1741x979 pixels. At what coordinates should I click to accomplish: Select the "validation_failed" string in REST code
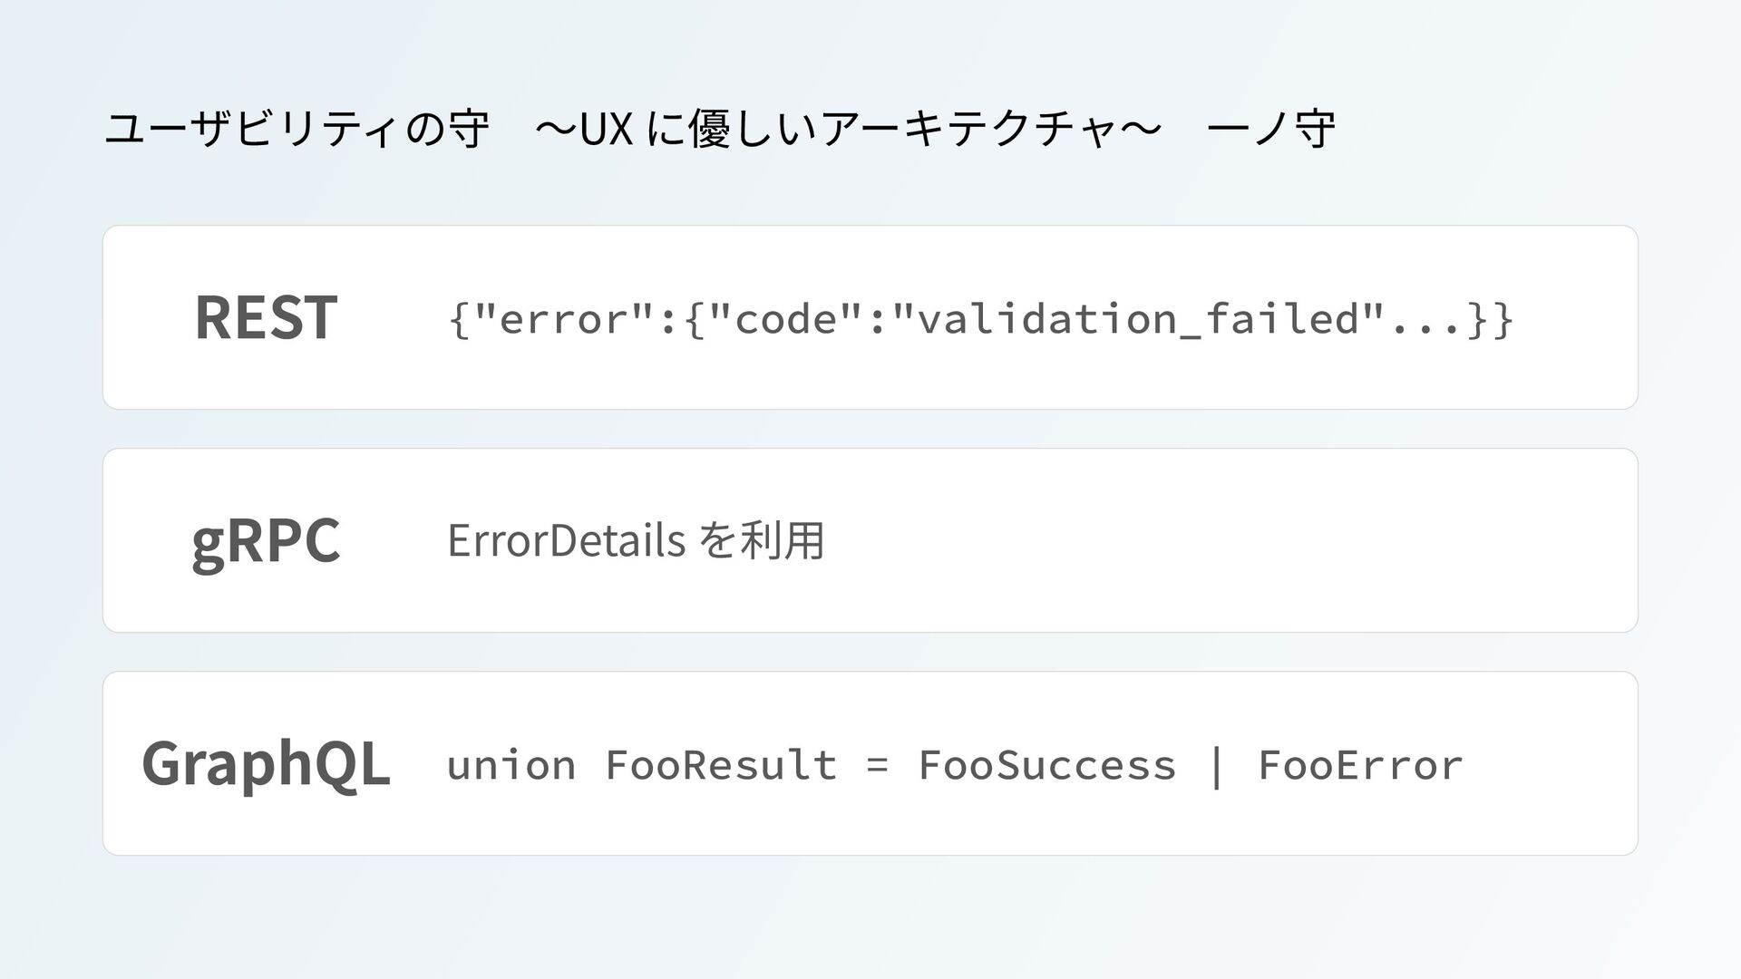(1138, 318)
